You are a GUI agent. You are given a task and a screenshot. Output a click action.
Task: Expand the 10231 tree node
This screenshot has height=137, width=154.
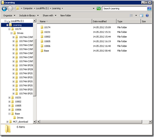point(9,98)
